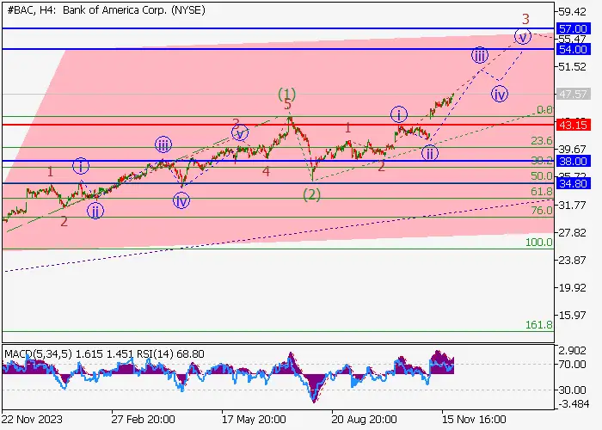Screen dimensions: 602x430
Task: Select the blue 34.80 price level tag
Action: (573, 183)
